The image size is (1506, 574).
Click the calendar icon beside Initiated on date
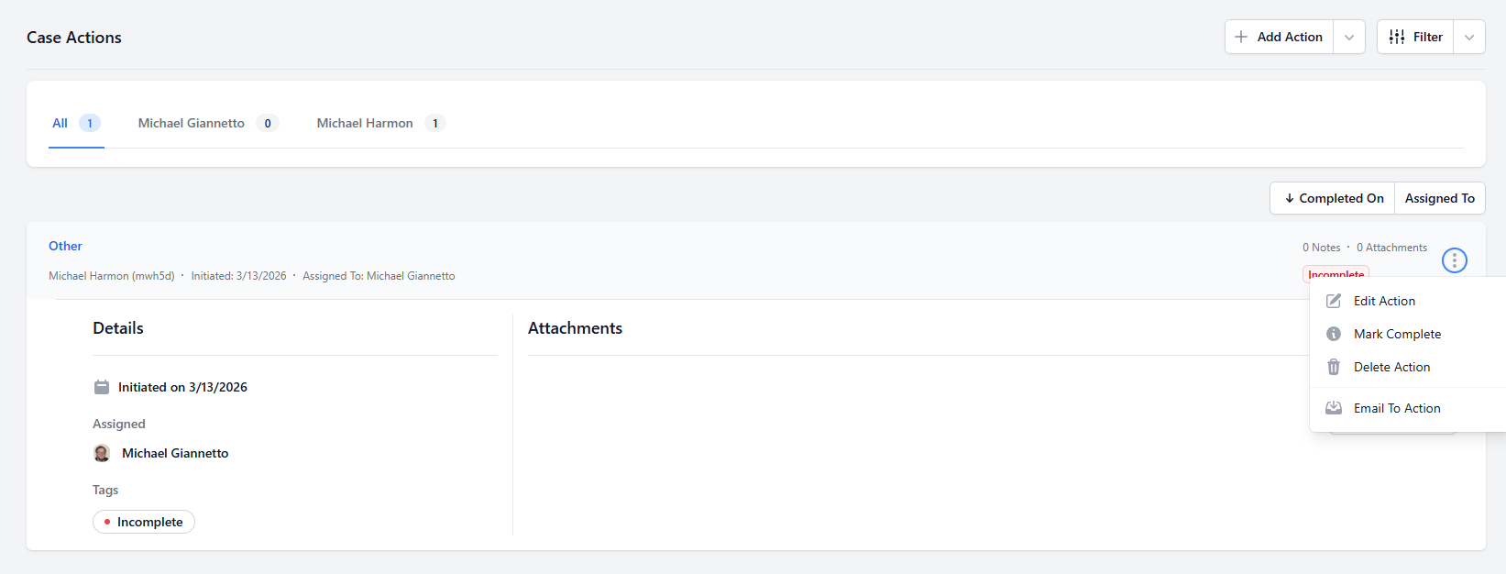tap(102, 386)
